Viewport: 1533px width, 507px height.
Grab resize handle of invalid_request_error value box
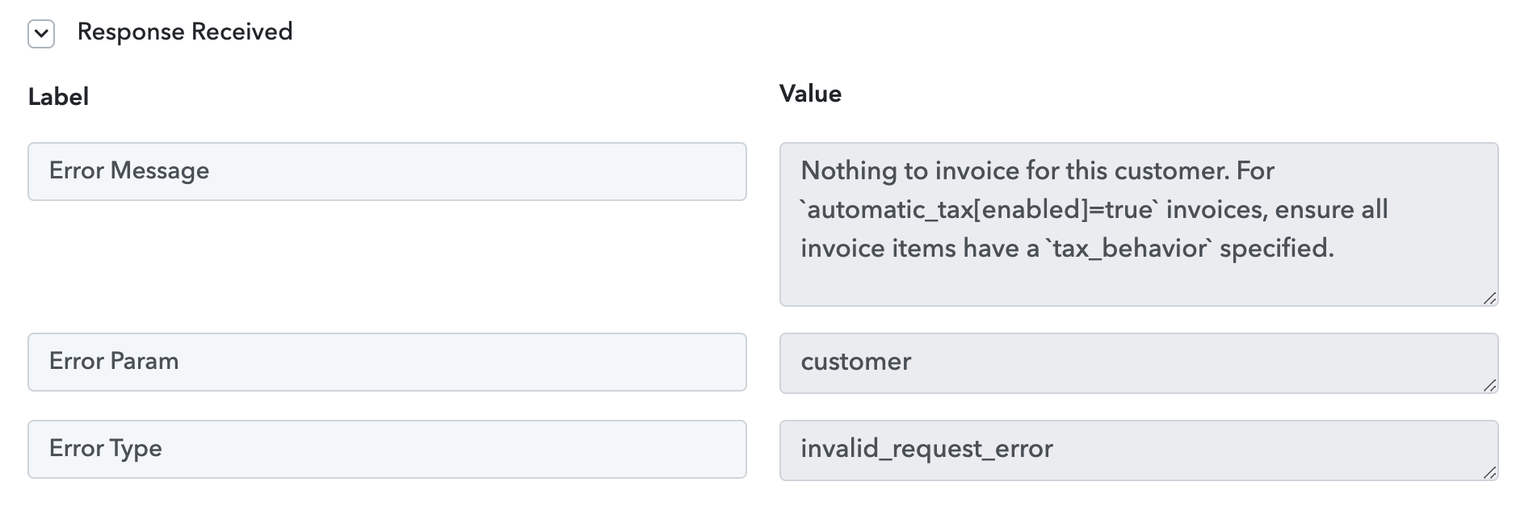pos(1490,472)
